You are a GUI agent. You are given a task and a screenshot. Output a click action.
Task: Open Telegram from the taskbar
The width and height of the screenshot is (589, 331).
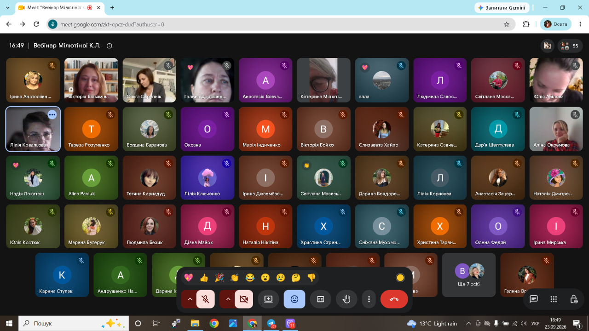coord(271,323)
